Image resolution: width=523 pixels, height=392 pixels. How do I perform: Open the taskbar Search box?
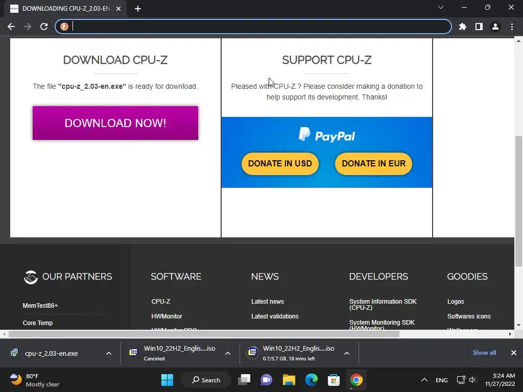[x=206, y=380]
